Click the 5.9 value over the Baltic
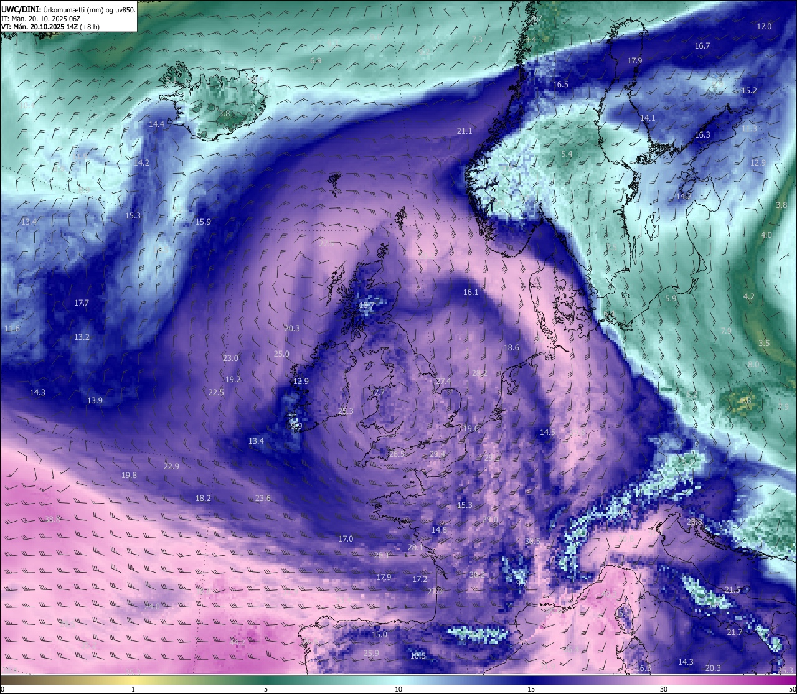Viewport: 797px width, 694px height. pyautogui.click(x=671, y=298)
